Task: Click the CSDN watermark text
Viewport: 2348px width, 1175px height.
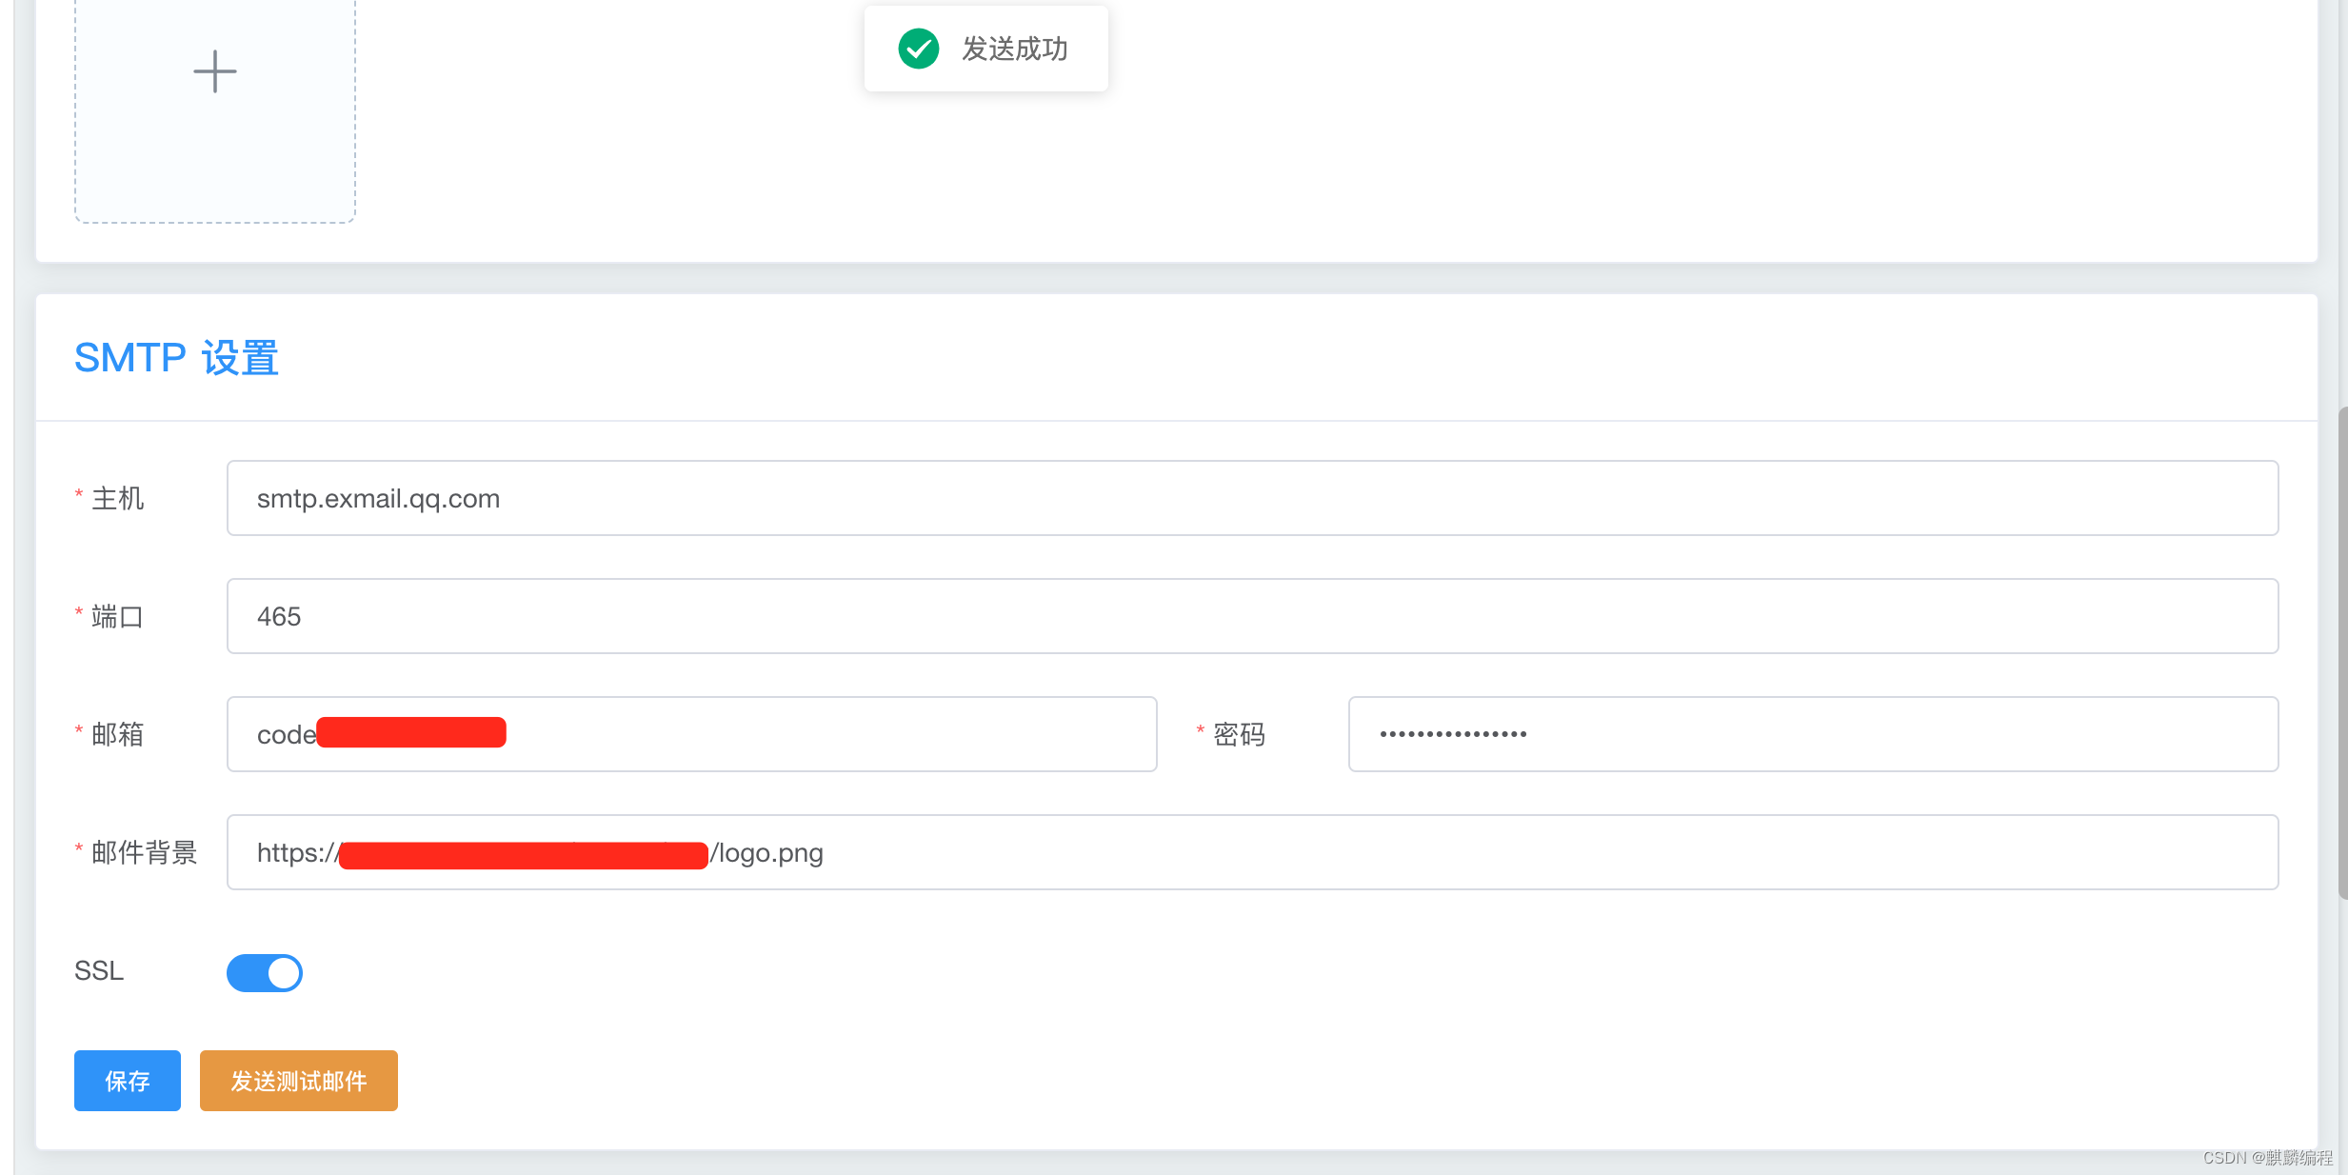Action: (x=2267, y=1157)
